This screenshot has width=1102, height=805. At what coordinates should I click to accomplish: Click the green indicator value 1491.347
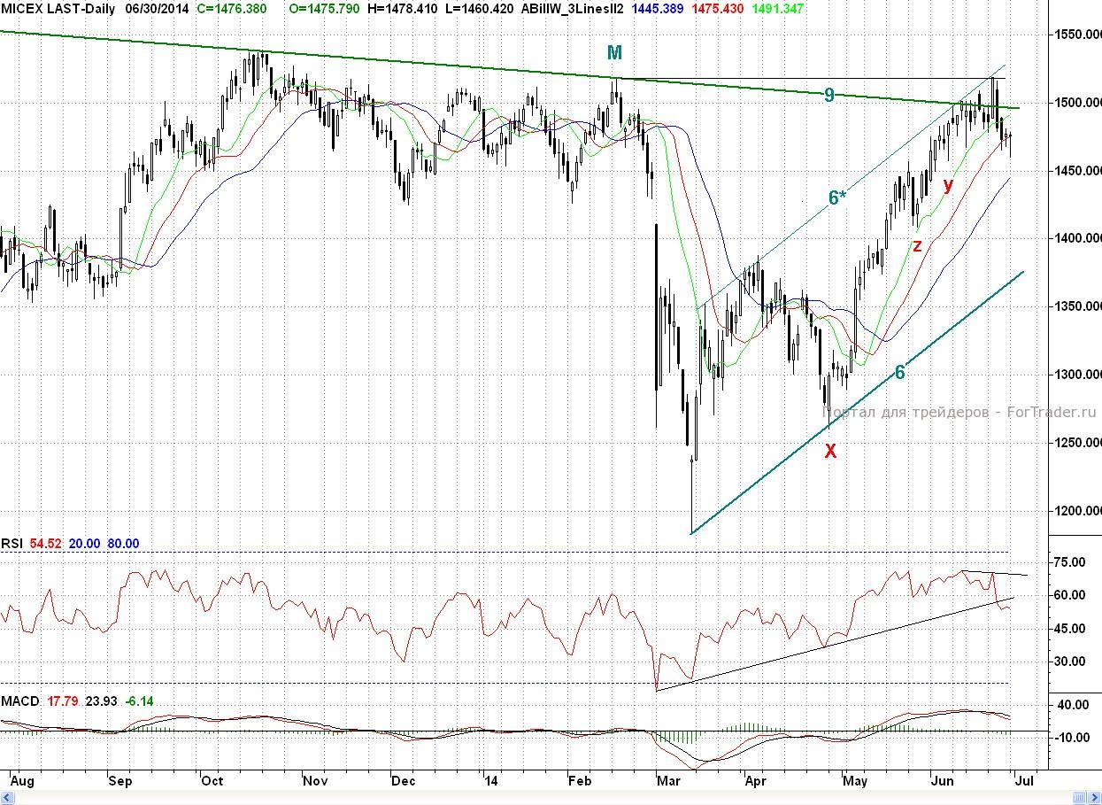tap(780, 7)
